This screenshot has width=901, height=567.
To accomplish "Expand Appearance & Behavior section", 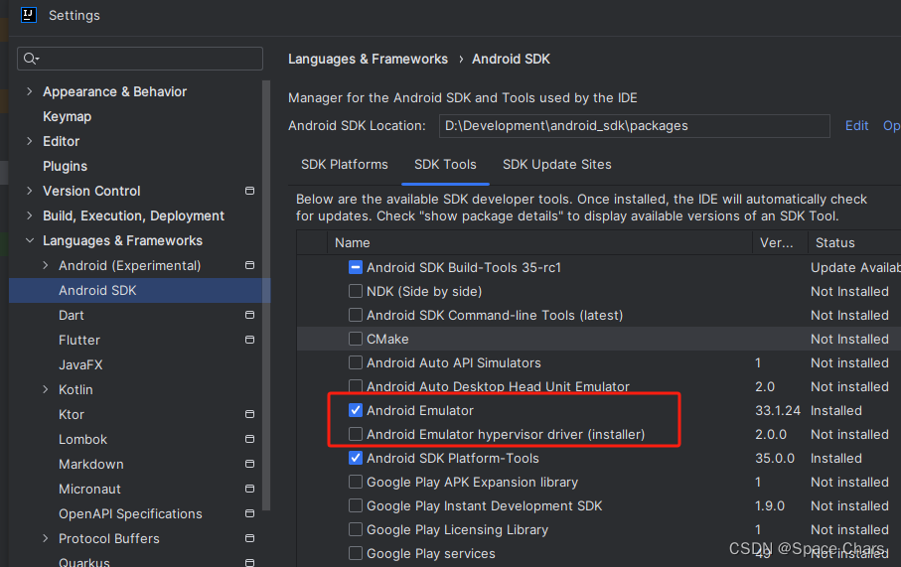I will click(30, 91).
